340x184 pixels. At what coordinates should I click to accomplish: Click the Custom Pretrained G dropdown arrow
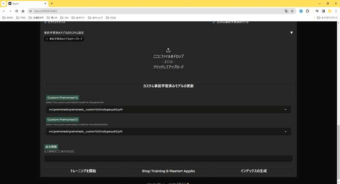pyautogui.click(x=286, y=110)
